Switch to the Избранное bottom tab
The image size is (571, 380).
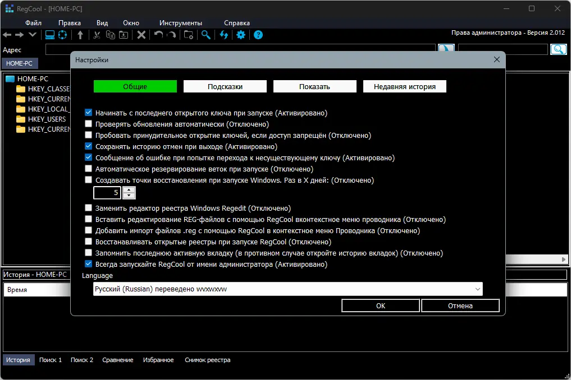coord(158,360)
